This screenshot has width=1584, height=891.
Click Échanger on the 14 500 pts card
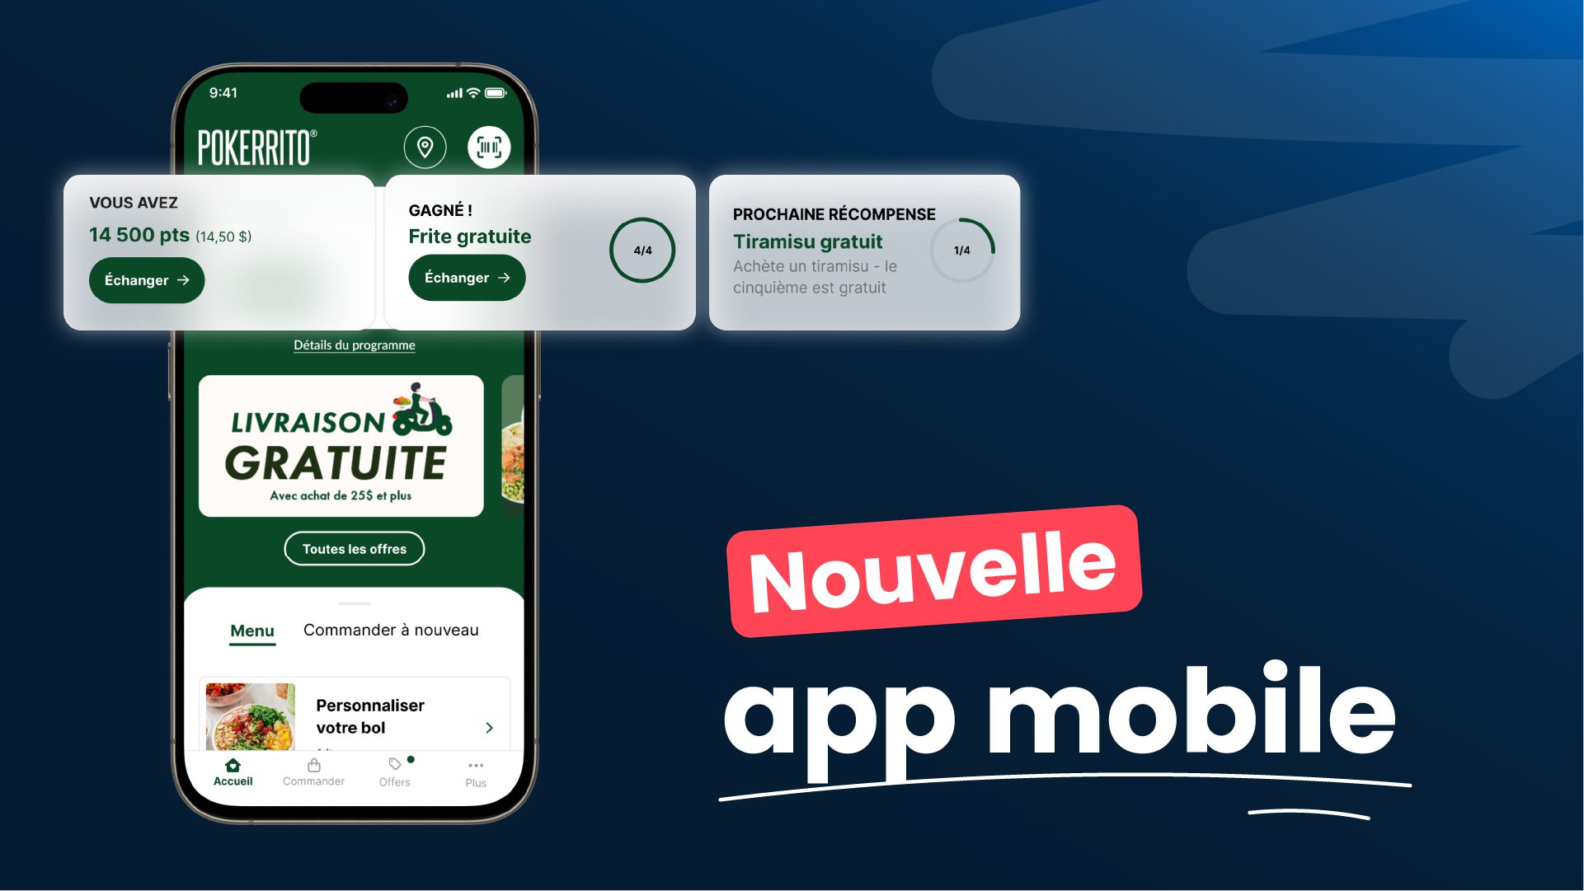tap(146, 279)
